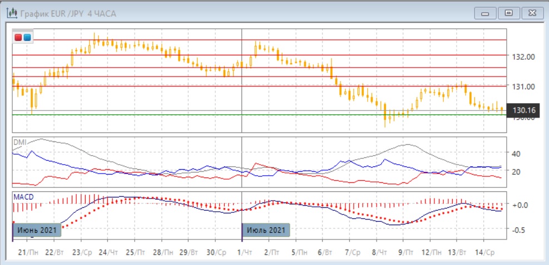Click the red square button on chart

[19, 37]
